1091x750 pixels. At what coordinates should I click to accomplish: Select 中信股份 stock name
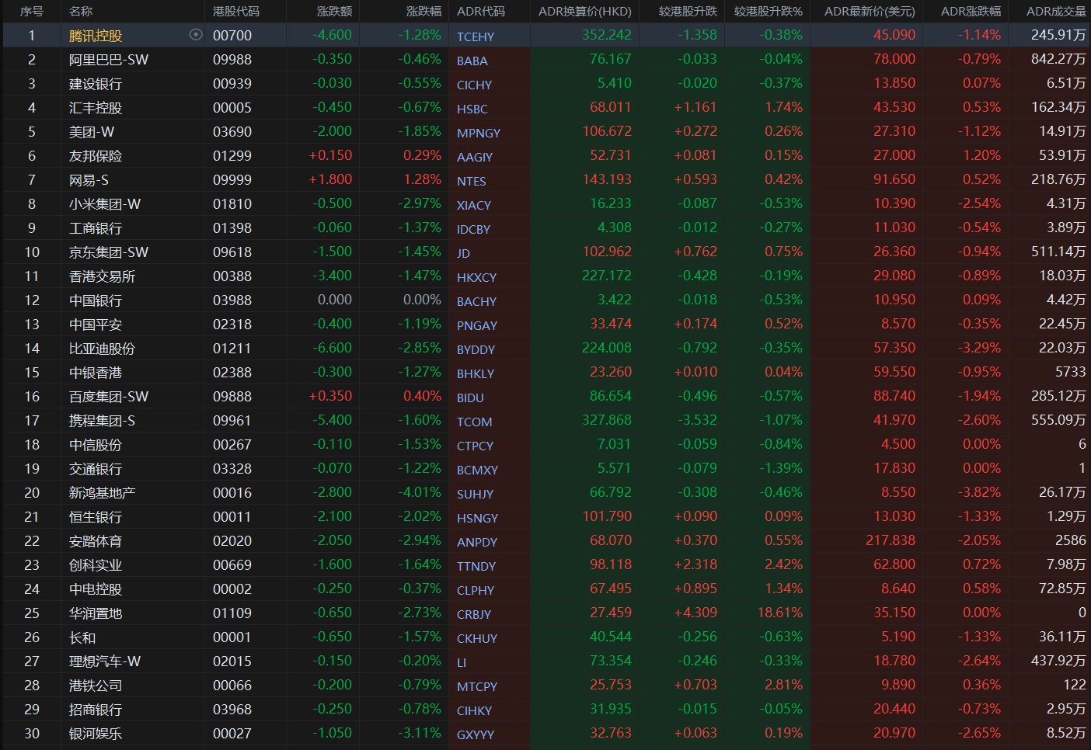[x=96, y=445]
